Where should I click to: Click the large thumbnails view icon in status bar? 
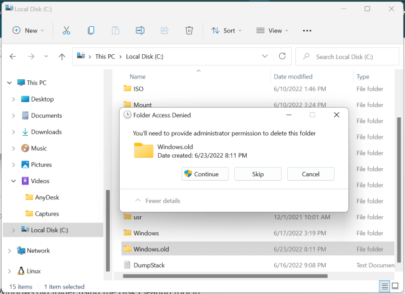395,286
